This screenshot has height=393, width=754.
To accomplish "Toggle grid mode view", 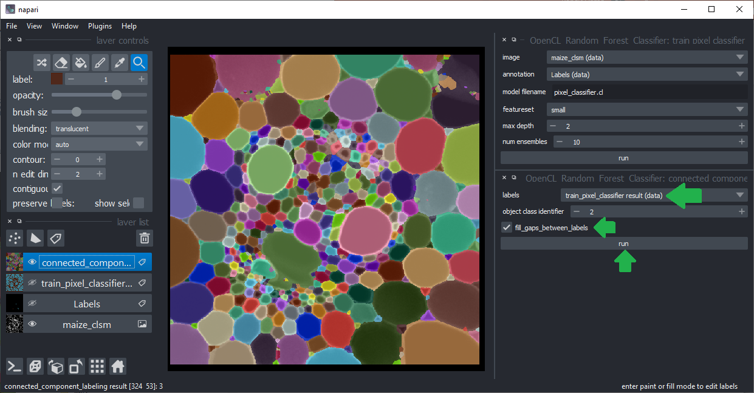I will point(97,366).
